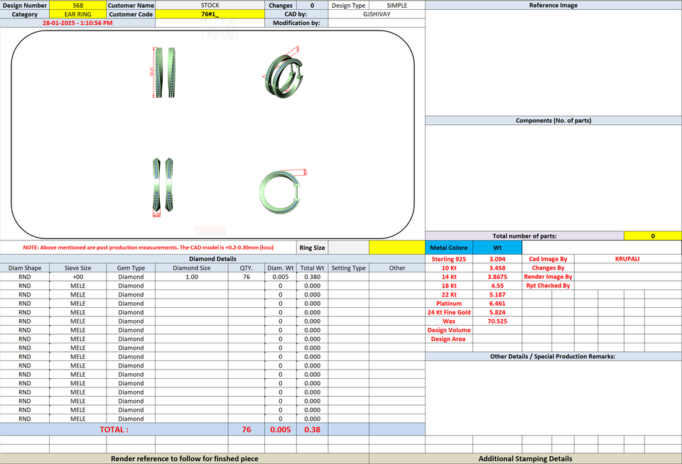The image size is (682, 464).
Task: Click the Render Image By label
Action: click(x=548, y=277)
